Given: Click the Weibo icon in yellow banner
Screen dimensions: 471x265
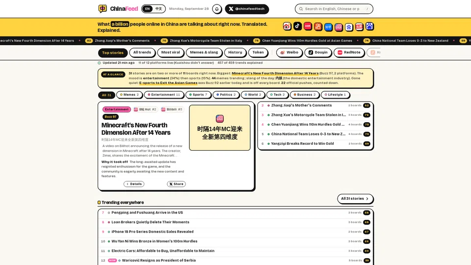Looking at the screenshot, I should pos(287,26).
